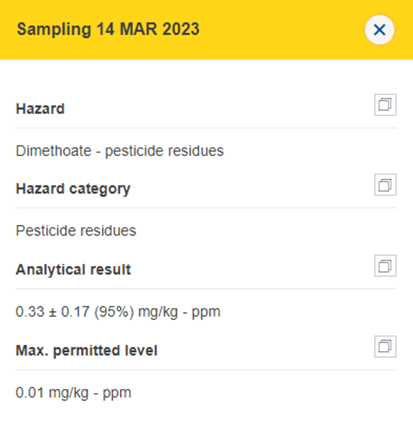Click divider line beneath Max. permitted level
Image resolution: width=413 pixels, height=432 pixels.
(206, 369)
